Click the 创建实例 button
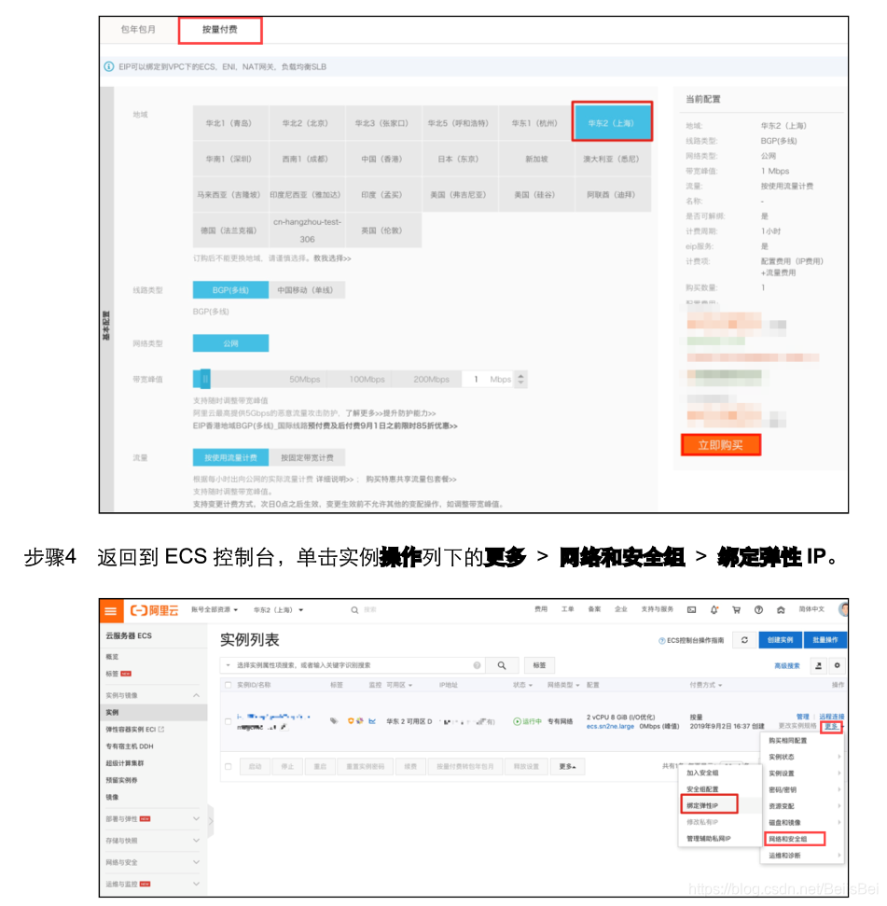The height and width of the screenshot is (906, 887). click(780, 640)
